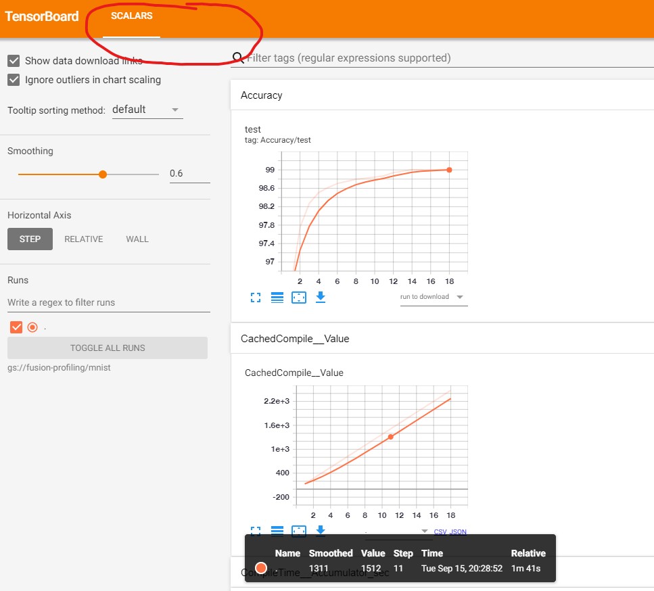The width and height of the screenshot is (654, 591).
Task: Select only this run radio button
Action: (x=32, y=327)
